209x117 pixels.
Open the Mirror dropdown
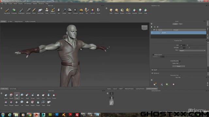point(192,51)
